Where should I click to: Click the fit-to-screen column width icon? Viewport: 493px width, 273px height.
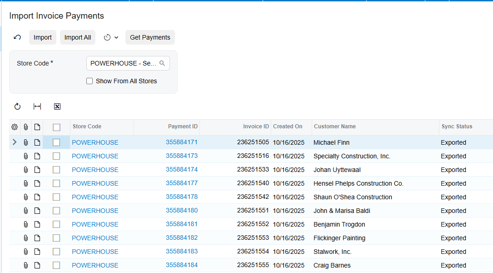[x=37, y=106]
